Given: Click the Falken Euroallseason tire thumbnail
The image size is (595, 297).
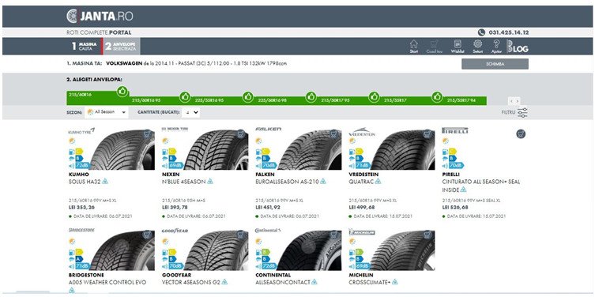Looking at the screenshot, I should coord(309,149).
